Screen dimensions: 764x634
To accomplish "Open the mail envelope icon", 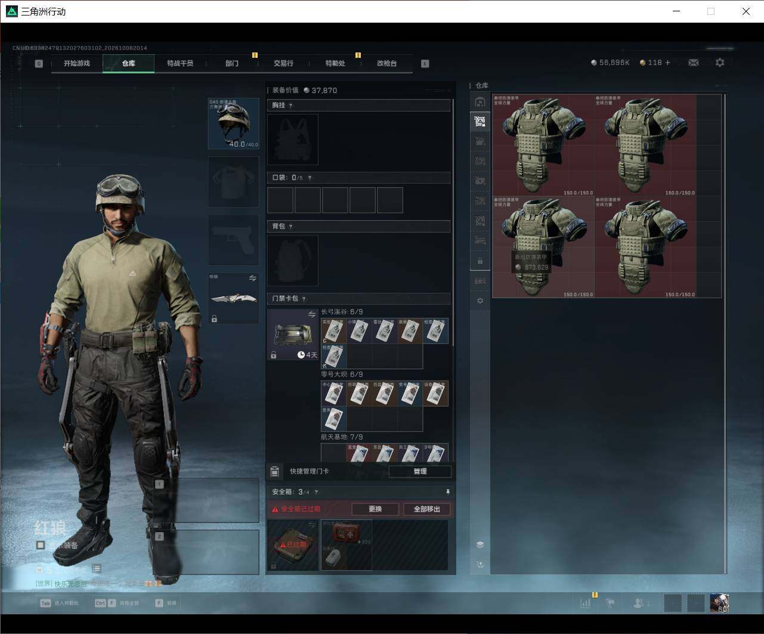I will point(693,63).
